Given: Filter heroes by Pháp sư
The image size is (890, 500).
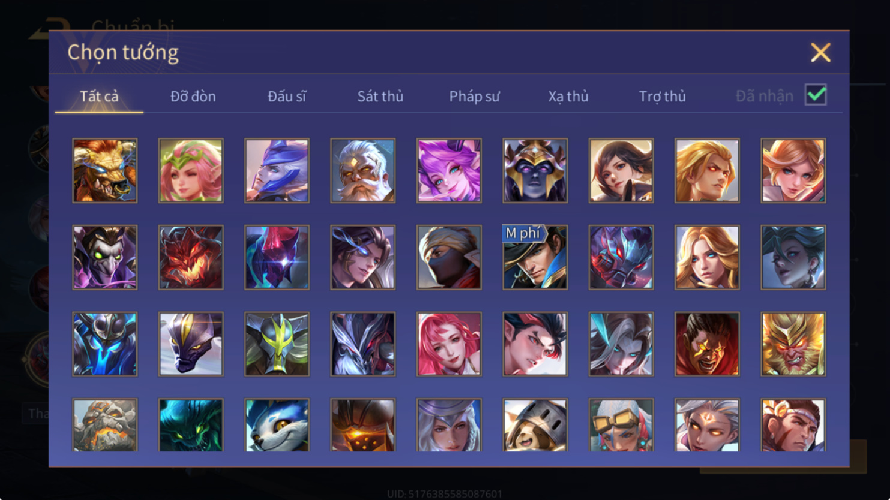Looking at the screenshot, I should click(x=474, y=96).
